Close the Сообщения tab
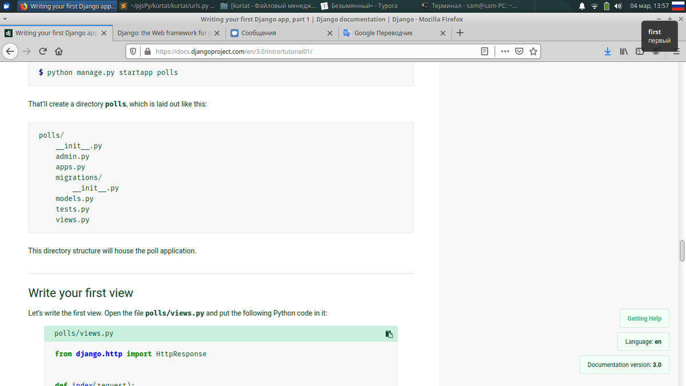The height and width of the screenshot is (386, 686). pyautogui.click(x=330, y=33)
